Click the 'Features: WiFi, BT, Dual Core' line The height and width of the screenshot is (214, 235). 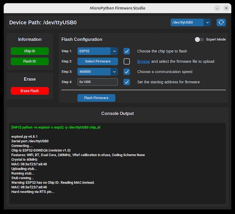(78, 155)
